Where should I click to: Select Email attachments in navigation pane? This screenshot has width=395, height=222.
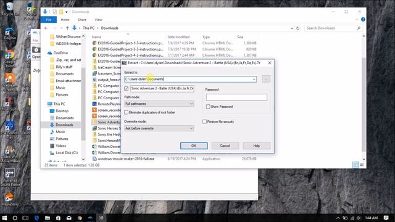(x=68, y=81)
